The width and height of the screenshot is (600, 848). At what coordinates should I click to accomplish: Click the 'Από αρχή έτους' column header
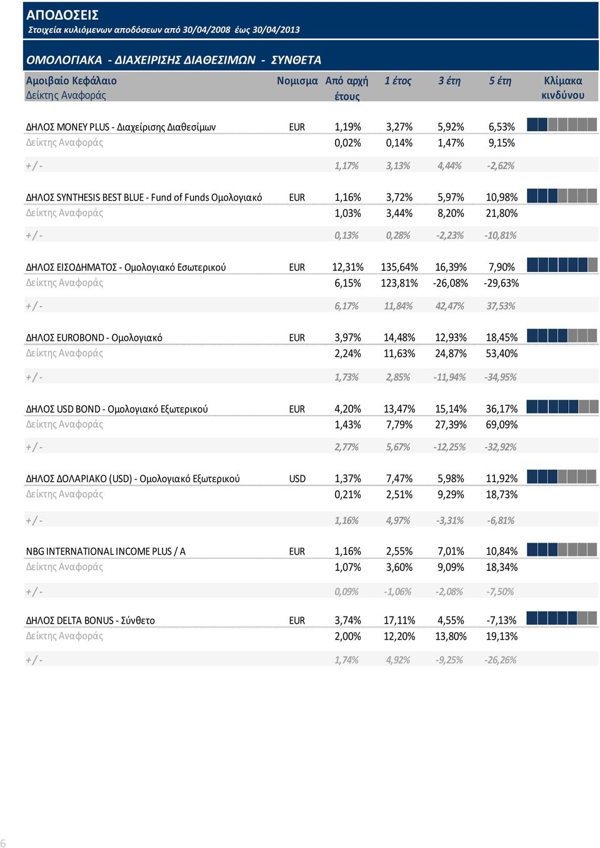(347, 88)
